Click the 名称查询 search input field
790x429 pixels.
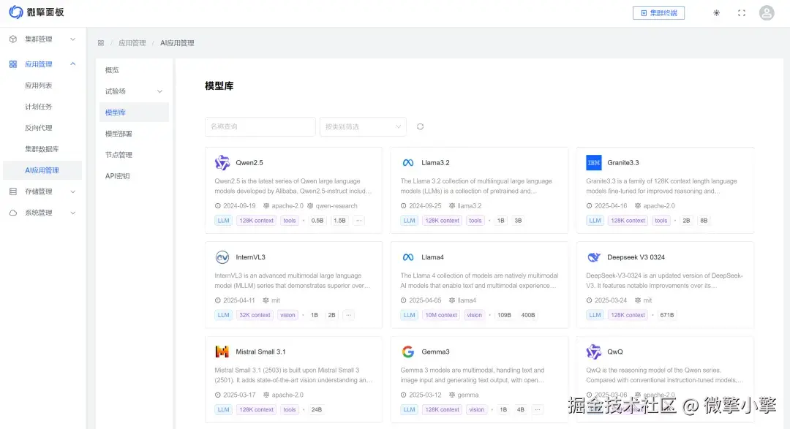tap(260, 126)
